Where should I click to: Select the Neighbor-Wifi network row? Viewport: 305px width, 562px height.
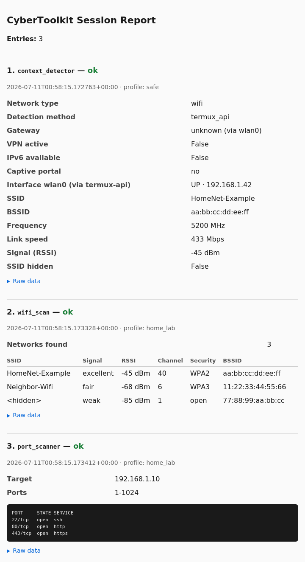(x=152, y=387)
